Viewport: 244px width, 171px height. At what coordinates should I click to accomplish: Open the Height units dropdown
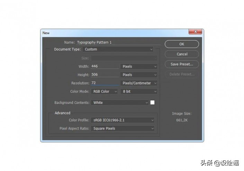(139, 75)
